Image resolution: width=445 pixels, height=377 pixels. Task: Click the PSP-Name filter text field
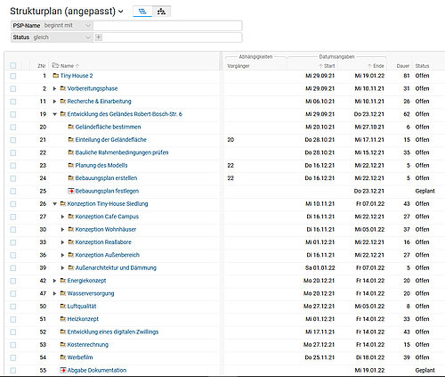[167, 26]
